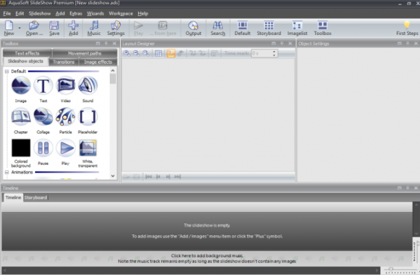Viewport: 420px width, 275px height.
Task: Open the New button dropdown arrow
Action: point(19,28)
